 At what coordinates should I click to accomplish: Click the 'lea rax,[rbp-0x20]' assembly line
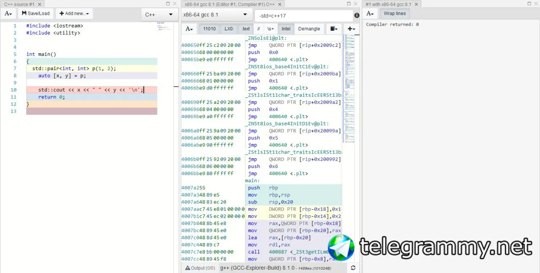279,238
